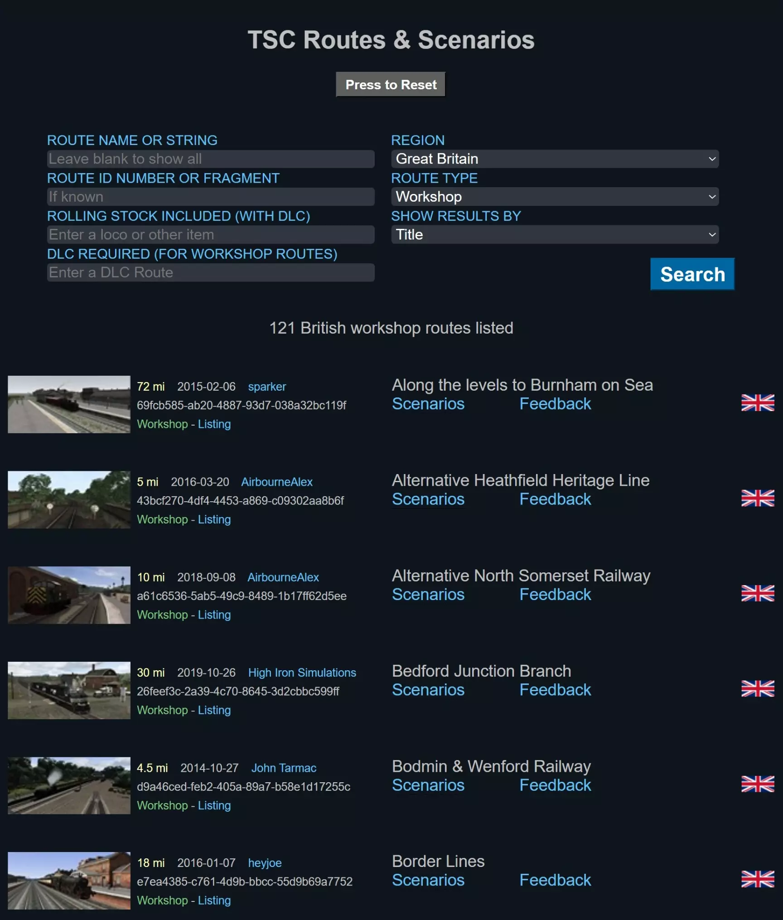Click the route ID 43bcf270-4df4-4453-a869-c09302aa8b6f

pyautogui.click(x=240, y=500)
